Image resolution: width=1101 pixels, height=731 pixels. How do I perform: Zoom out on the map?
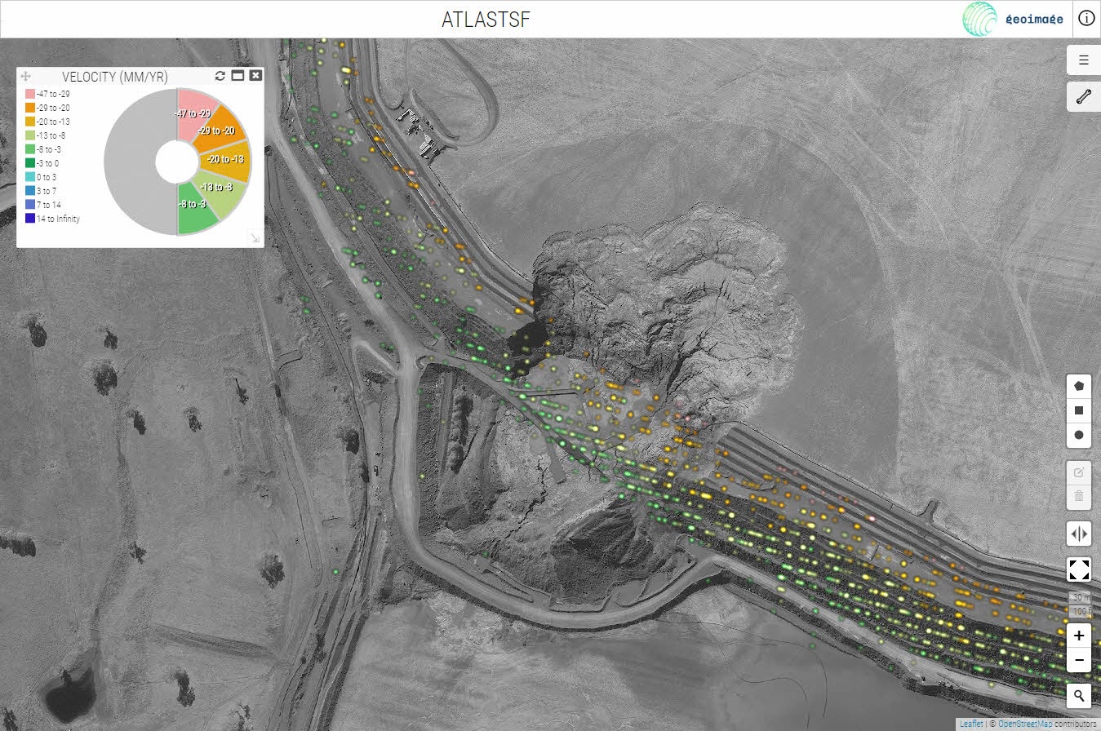click(1079, 659)
